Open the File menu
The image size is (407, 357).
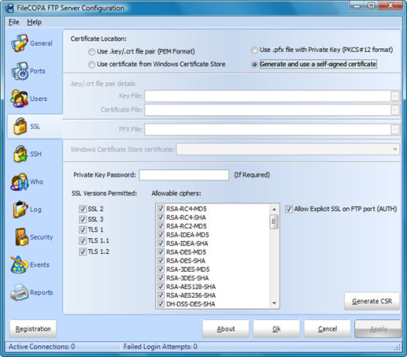tap(14, 22)
